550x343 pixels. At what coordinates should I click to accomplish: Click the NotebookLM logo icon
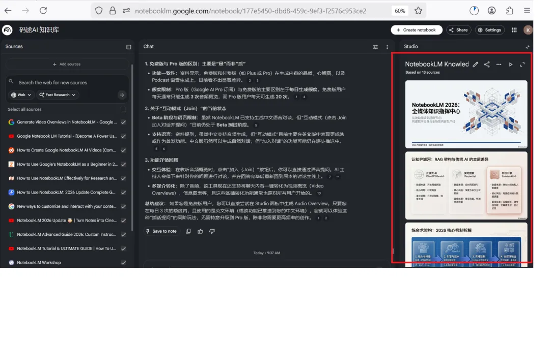click(x=7, y=30)
